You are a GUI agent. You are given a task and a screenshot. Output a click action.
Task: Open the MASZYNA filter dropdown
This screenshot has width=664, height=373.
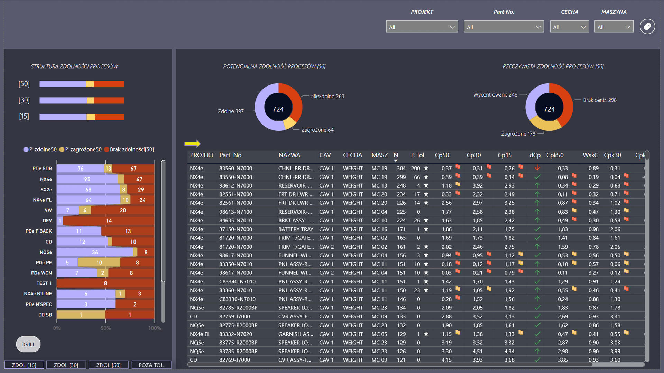click(x=614, y=27)
